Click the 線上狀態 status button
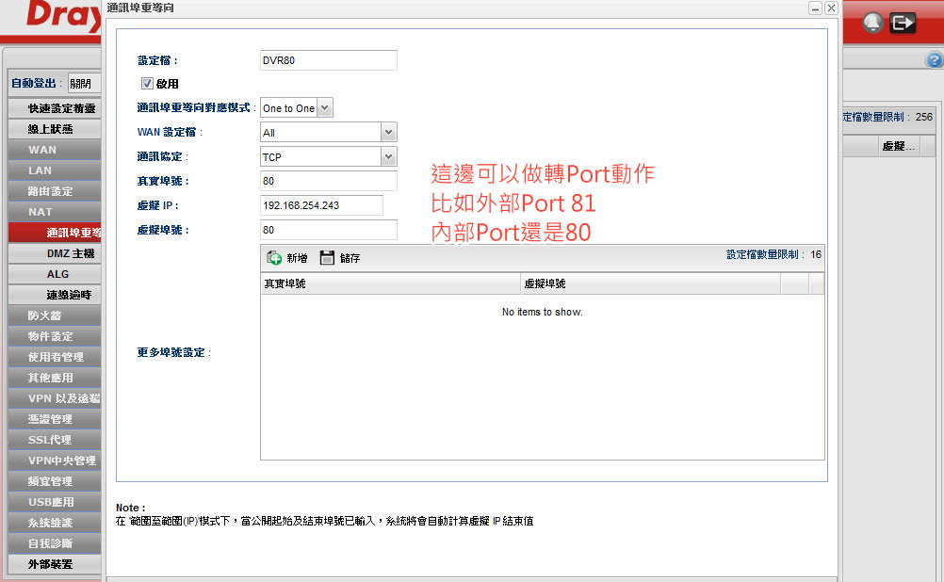The height and width of the screenshot is (582, 944). click(54, 129)
